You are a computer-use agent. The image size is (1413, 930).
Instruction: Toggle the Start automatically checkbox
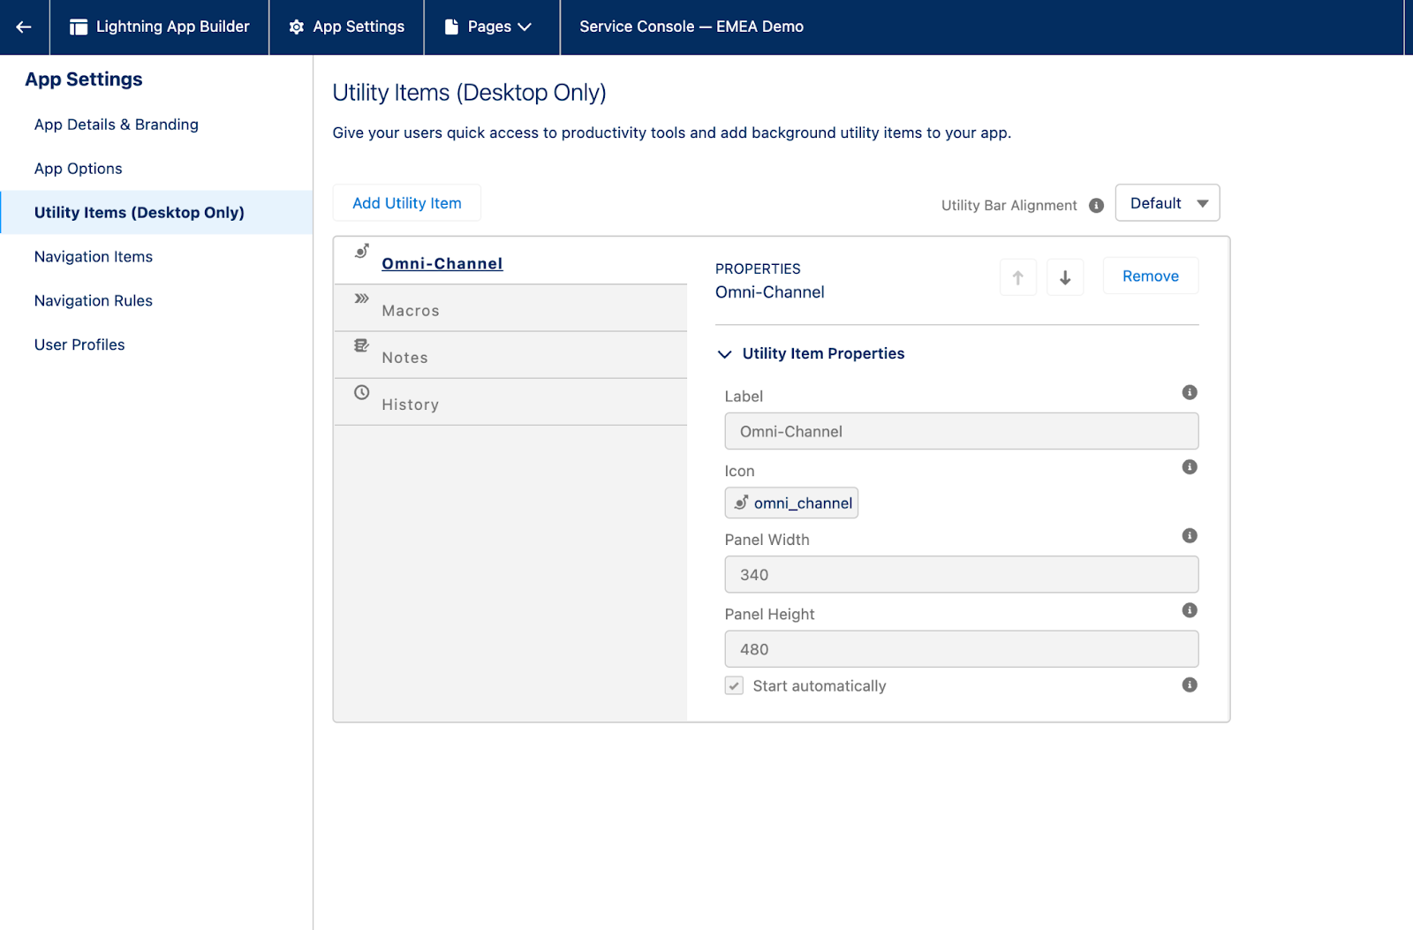tap(734, 686)
